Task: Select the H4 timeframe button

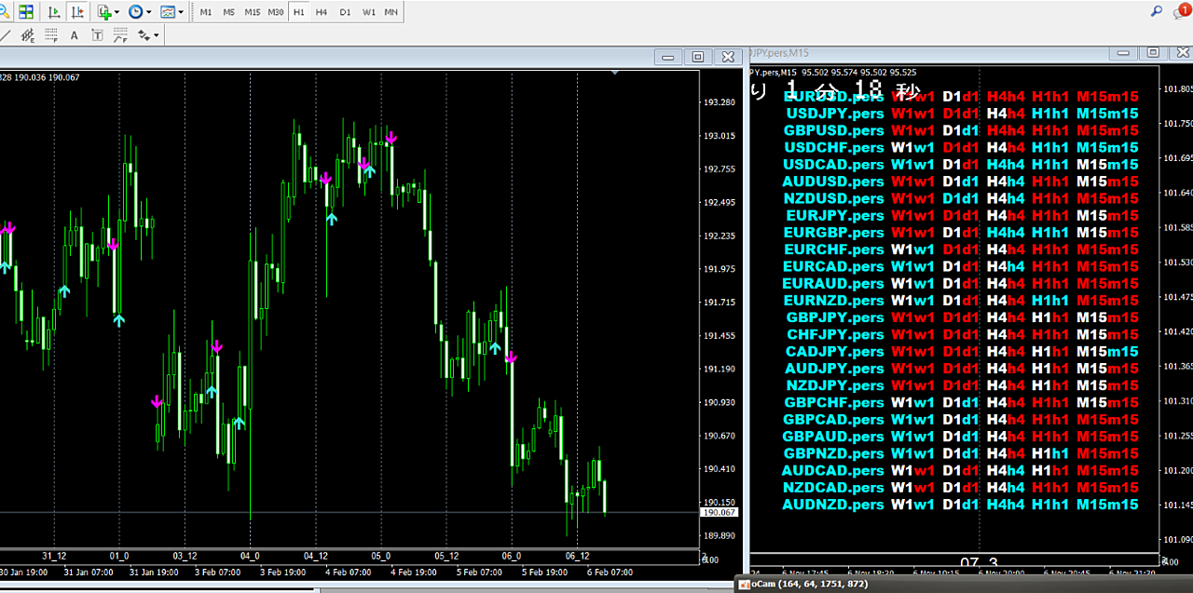Action: [322, 12]
